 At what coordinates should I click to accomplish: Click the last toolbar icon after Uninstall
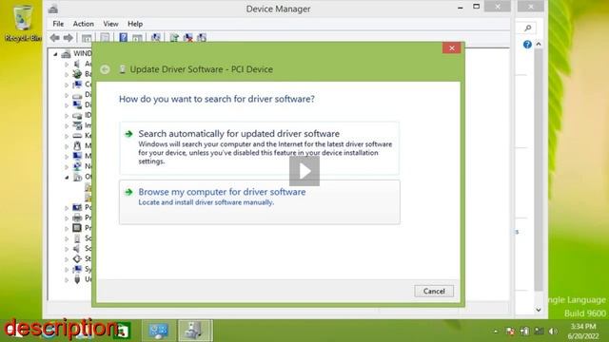point(202,38)
